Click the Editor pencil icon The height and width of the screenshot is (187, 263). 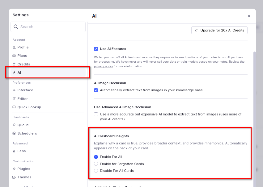point(14,99)
